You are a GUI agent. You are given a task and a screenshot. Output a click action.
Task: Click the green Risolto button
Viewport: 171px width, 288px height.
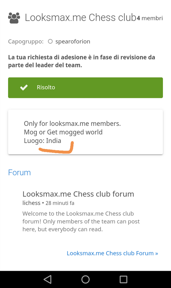click(x=85, y=88)
